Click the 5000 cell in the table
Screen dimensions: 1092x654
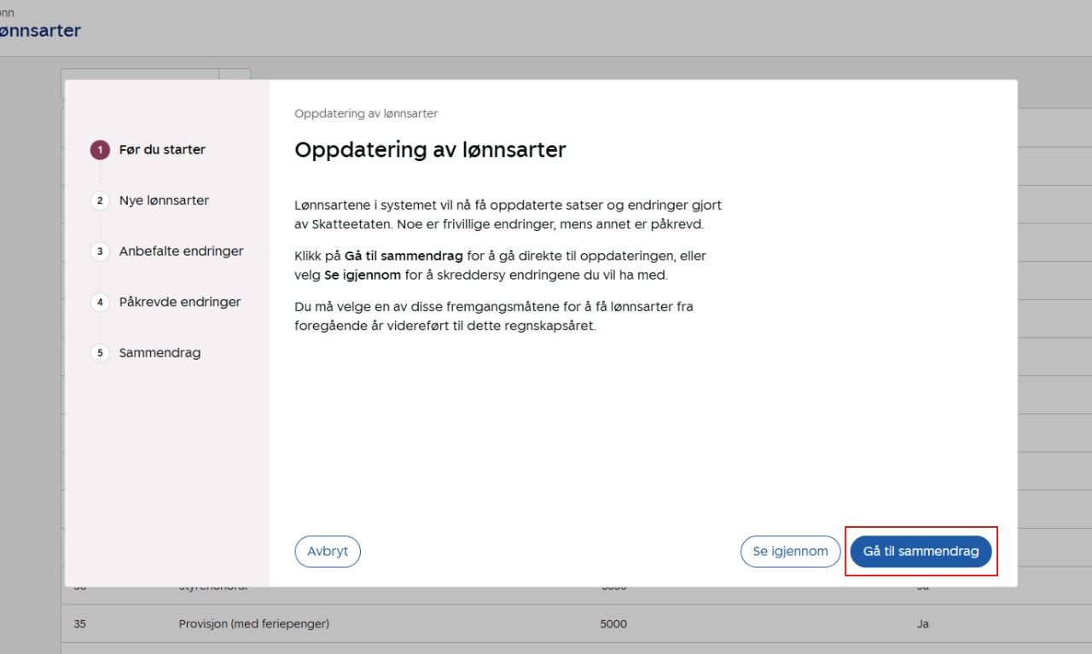613,624
